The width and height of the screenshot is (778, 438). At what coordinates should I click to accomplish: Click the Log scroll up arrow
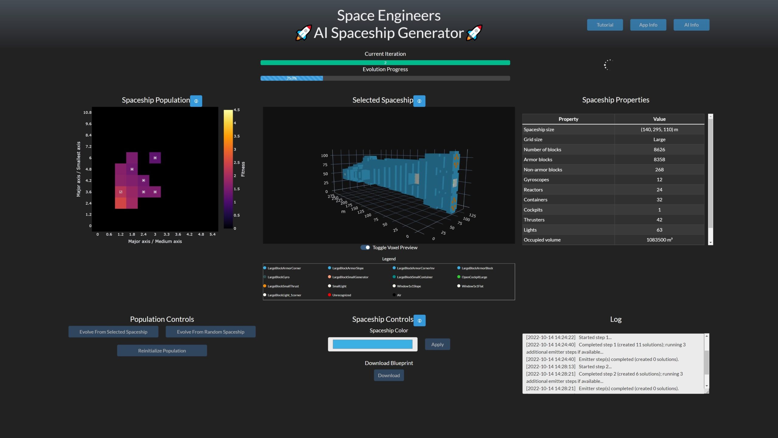707,336
